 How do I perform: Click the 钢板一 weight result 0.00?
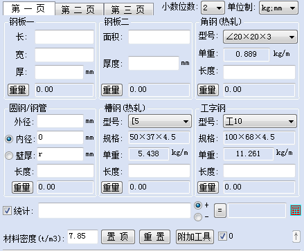(64, 90)
